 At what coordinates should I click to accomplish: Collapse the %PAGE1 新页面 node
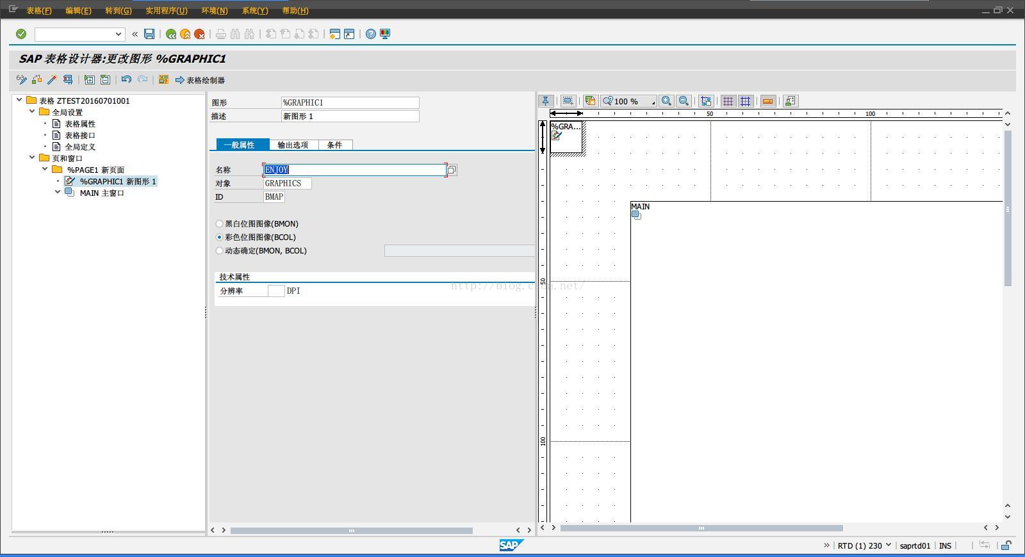(45, 169)
